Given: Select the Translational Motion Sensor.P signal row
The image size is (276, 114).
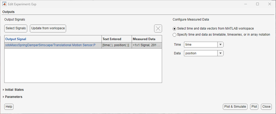Looking at the screenshot, I should click(50, 45).
